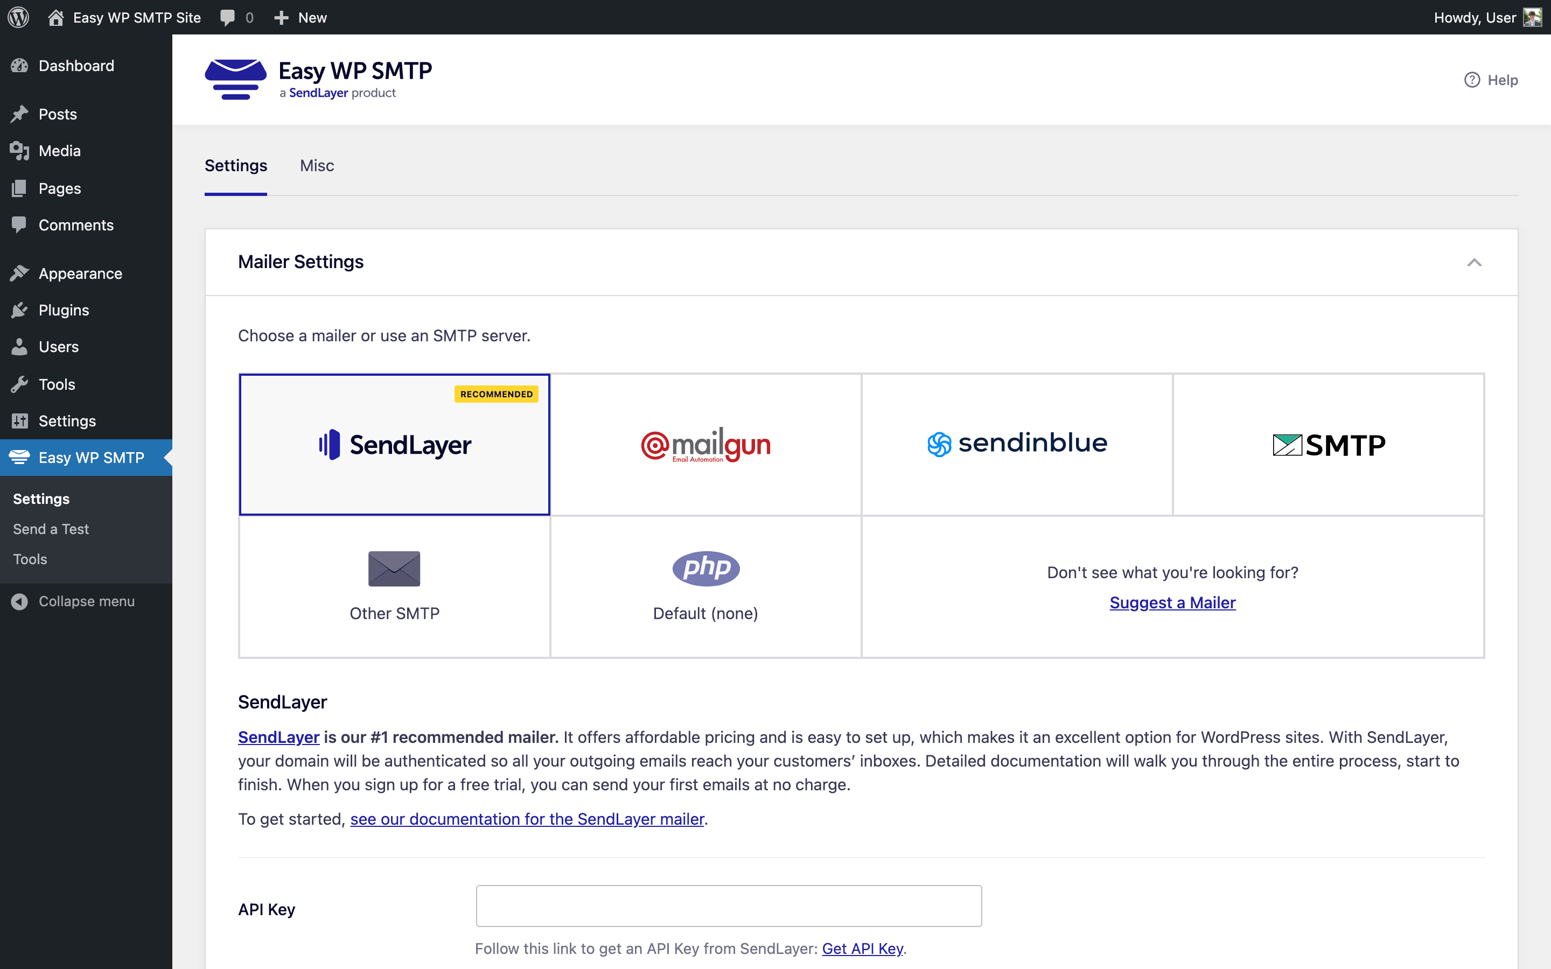
Task: Select the Default (none) label
Action: (x=705, y=613)
